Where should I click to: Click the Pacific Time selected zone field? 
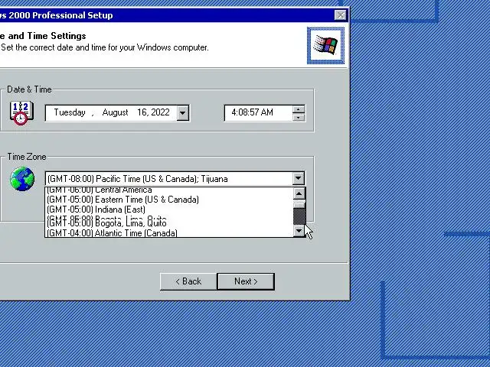pos(169,179)
